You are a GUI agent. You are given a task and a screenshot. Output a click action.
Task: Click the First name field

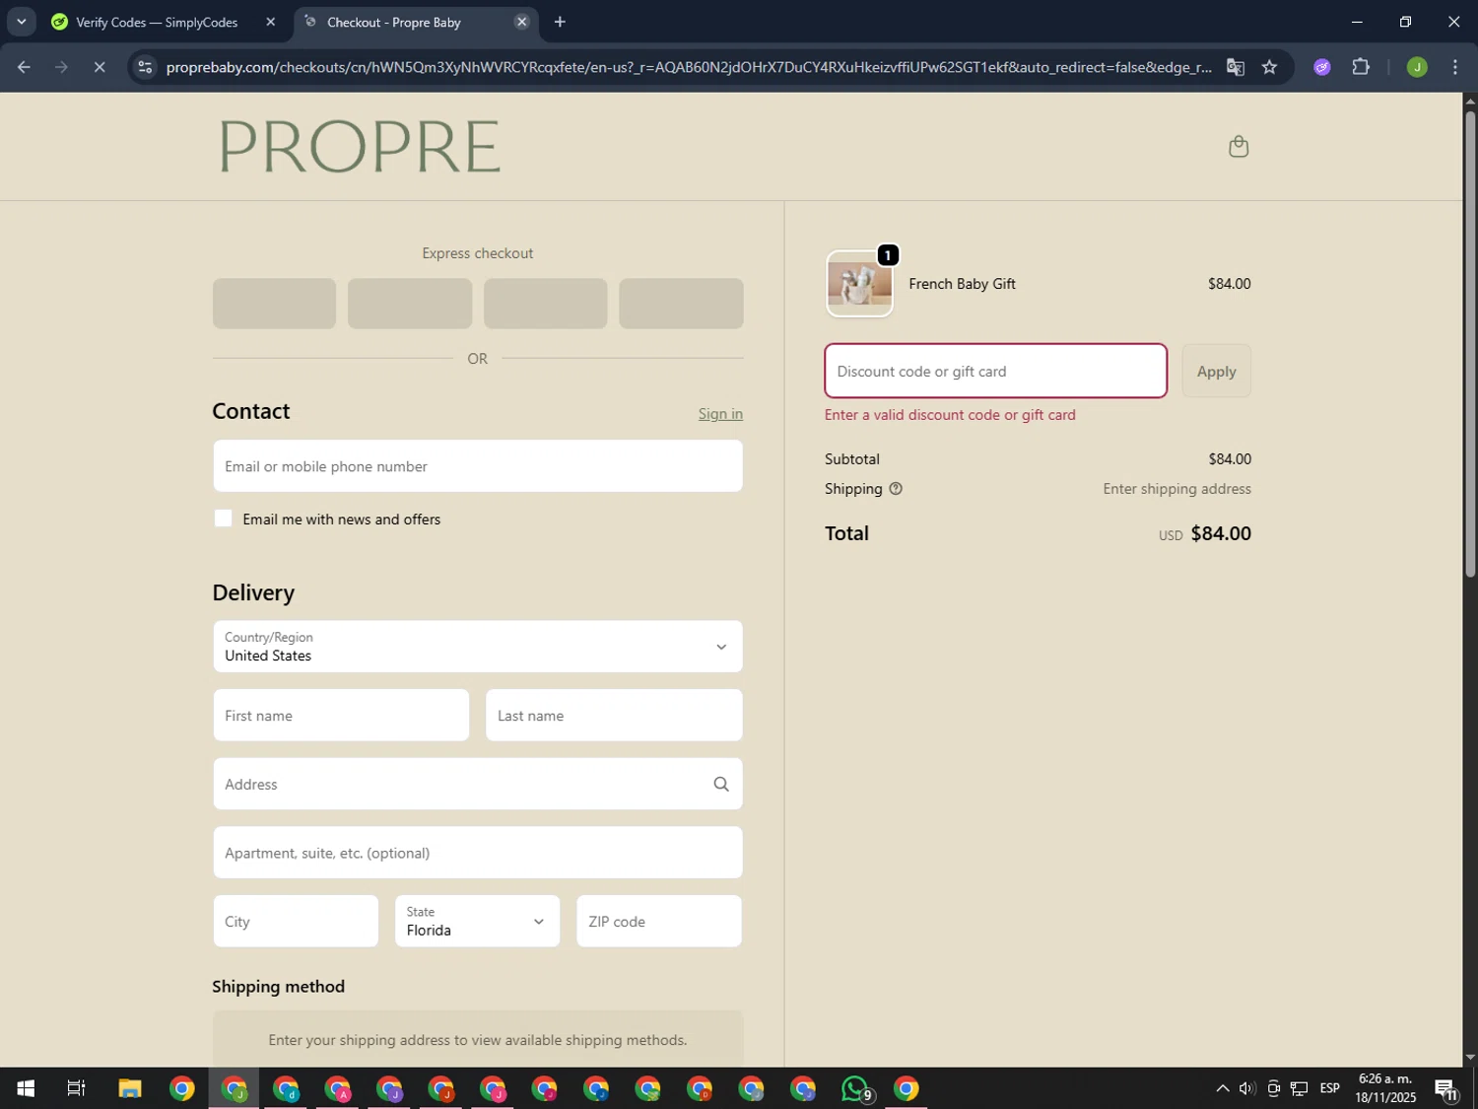click(x=341, y=716)
